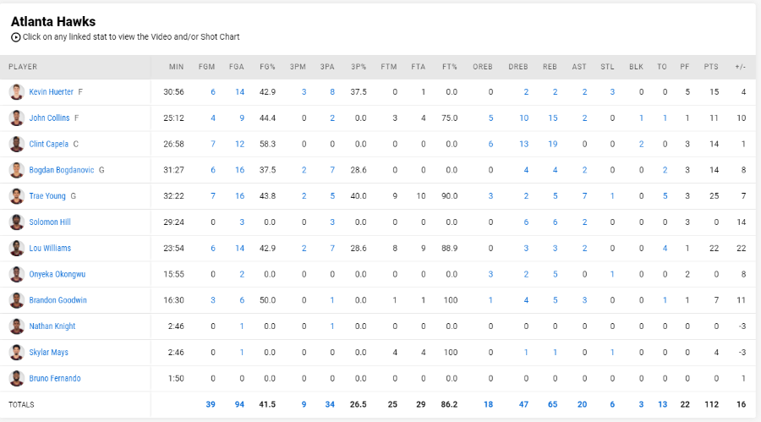Open Clint Capela player link

tap(48, 145)
